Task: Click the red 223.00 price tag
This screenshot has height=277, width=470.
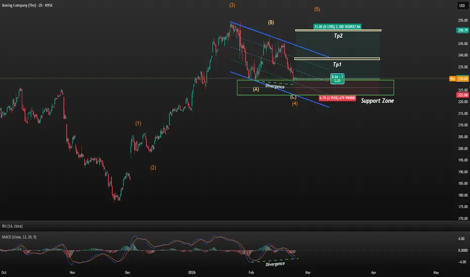Action: coord(462,95)
